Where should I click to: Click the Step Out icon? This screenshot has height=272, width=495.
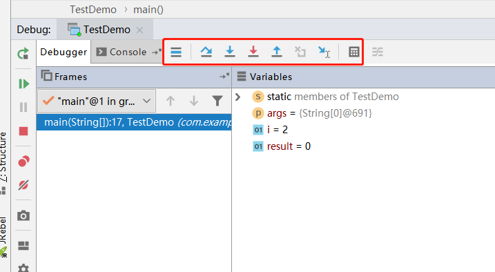277,52
